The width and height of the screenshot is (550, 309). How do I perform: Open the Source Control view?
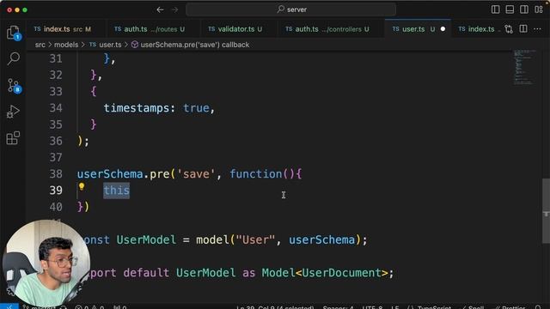[x=14, y=86]
